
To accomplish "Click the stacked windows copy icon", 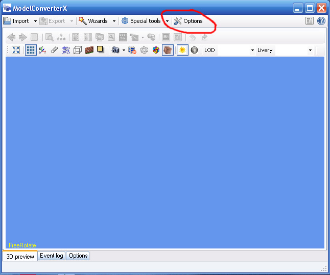I will (100, 37).
